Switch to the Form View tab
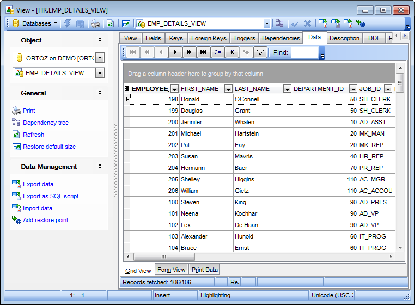The image size is (415, 305). pyautogui.click(x=171, y=270)
